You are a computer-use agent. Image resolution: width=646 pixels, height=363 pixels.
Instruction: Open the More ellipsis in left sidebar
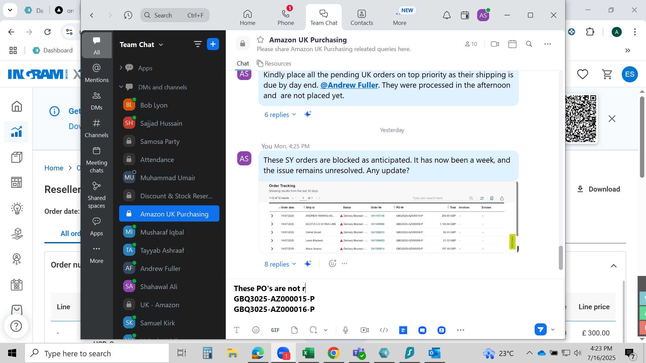[97, 254]
